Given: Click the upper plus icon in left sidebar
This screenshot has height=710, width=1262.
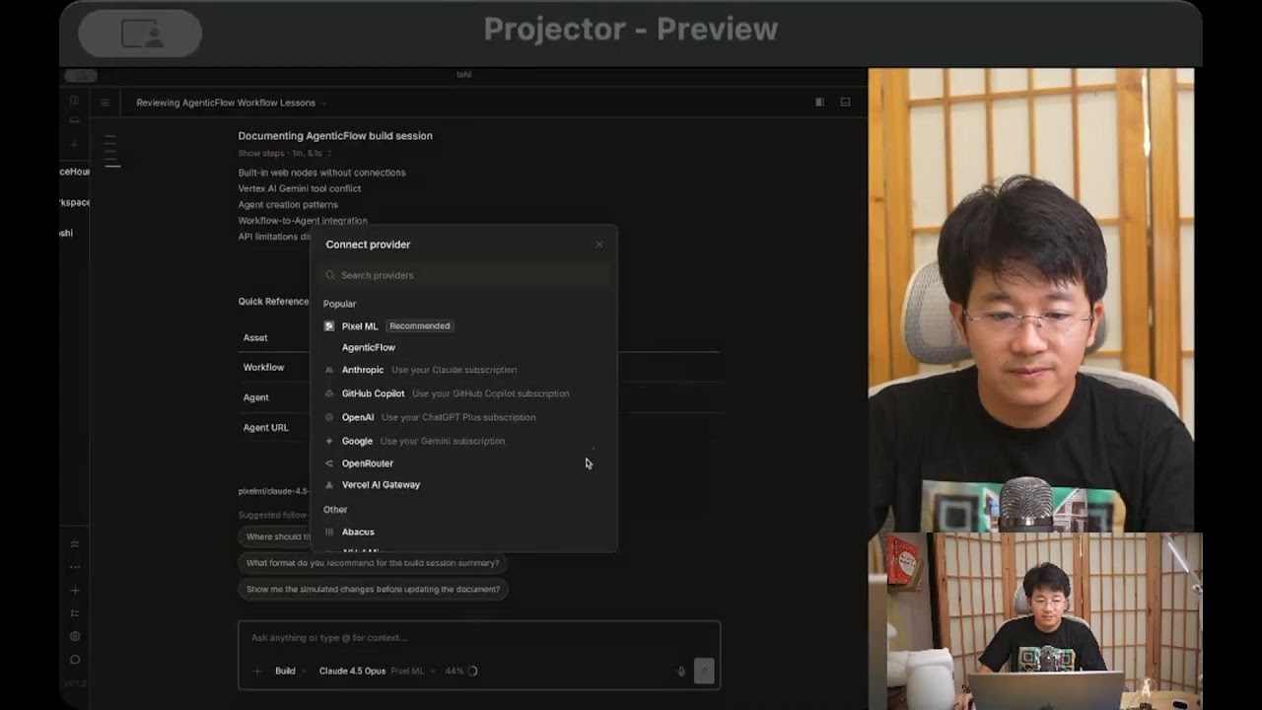Looking at the screenshot, I should [74, 144].
